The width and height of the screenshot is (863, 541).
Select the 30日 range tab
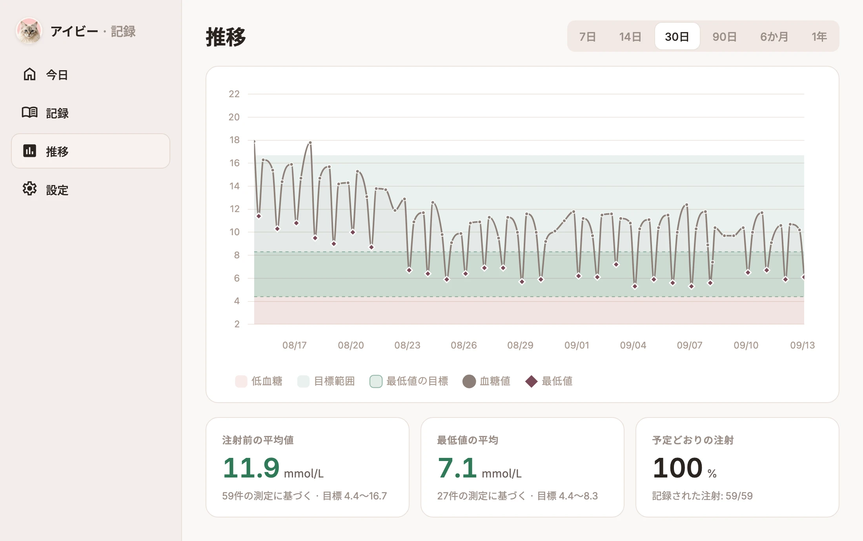(x=677, y=36)
